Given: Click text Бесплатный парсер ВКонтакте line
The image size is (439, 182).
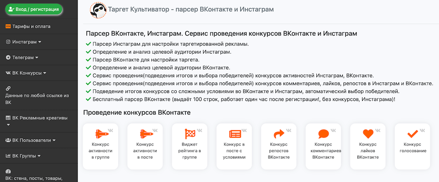Looking at the screenshot, I should click(244, 99).
